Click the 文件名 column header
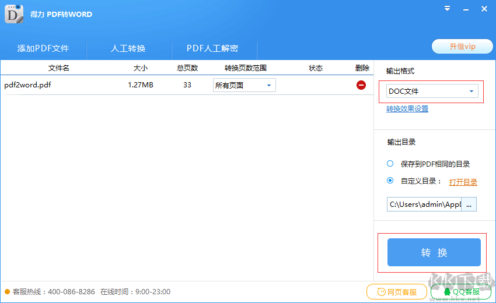 click(x=58, y=68)
